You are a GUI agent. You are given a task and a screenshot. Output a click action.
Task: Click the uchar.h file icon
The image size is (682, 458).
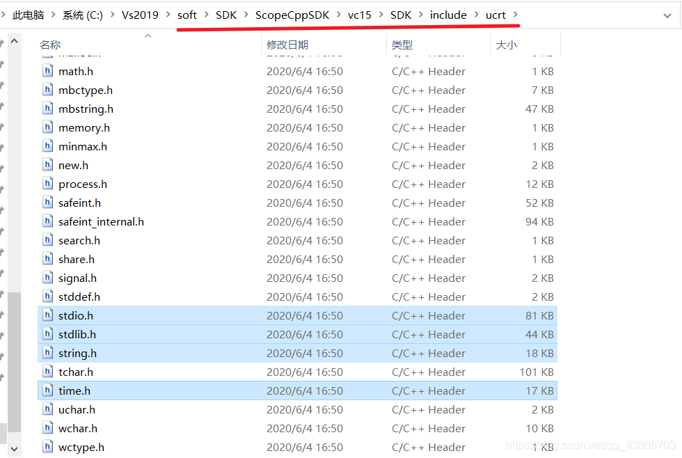click(x=48, y=409)
